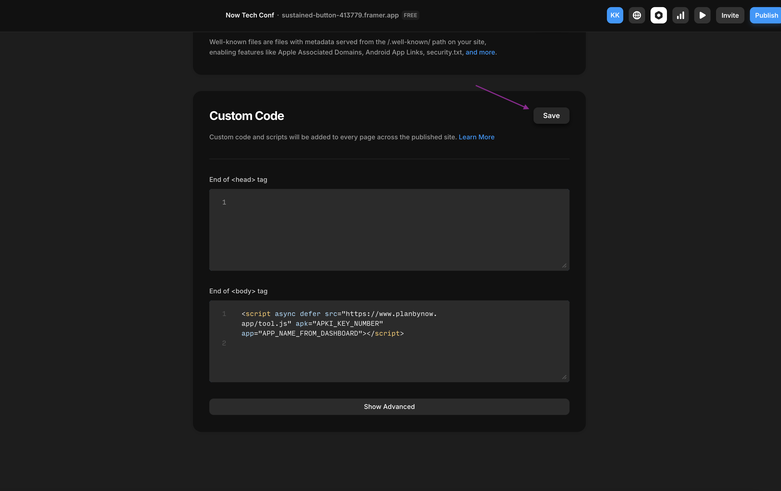
Task: Open the Learn More link
Action: point(476,137)
